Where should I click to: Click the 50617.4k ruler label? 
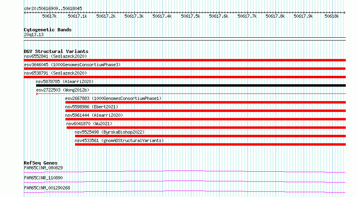point(162,16)
